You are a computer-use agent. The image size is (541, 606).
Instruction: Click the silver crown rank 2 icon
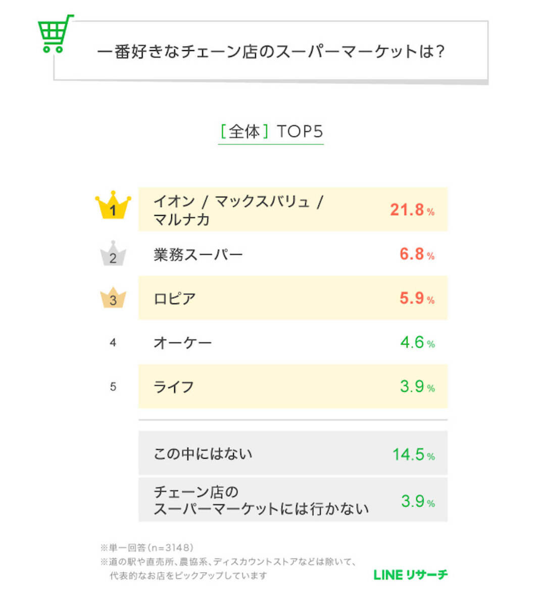113,254
